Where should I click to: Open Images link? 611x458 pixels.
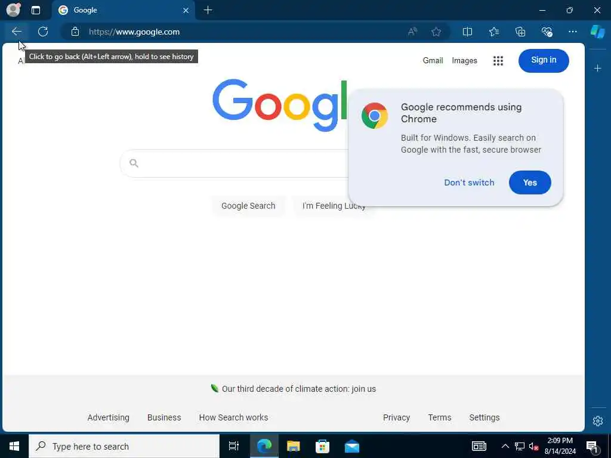(464, 61)
